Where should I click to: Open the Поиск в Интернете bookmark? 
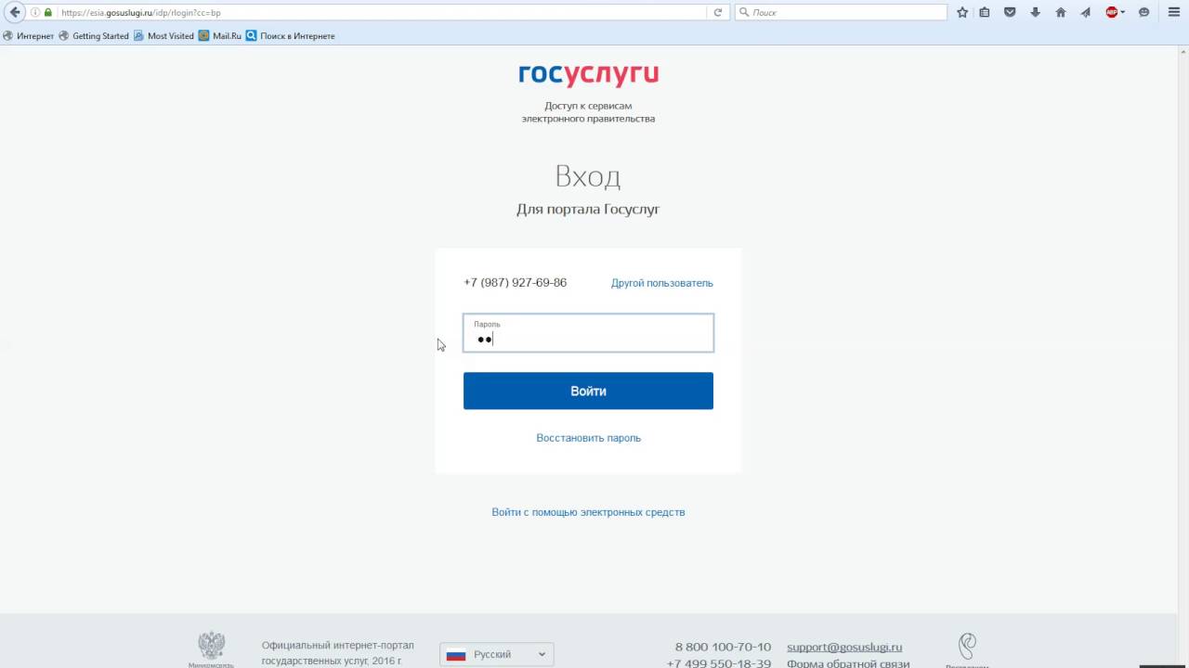click(291, 36)
